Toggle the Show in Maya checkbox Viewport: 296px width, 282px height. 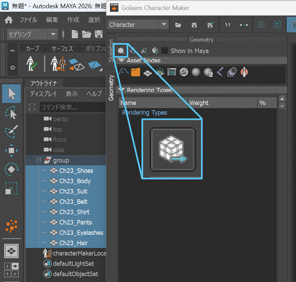click(165, 51)
